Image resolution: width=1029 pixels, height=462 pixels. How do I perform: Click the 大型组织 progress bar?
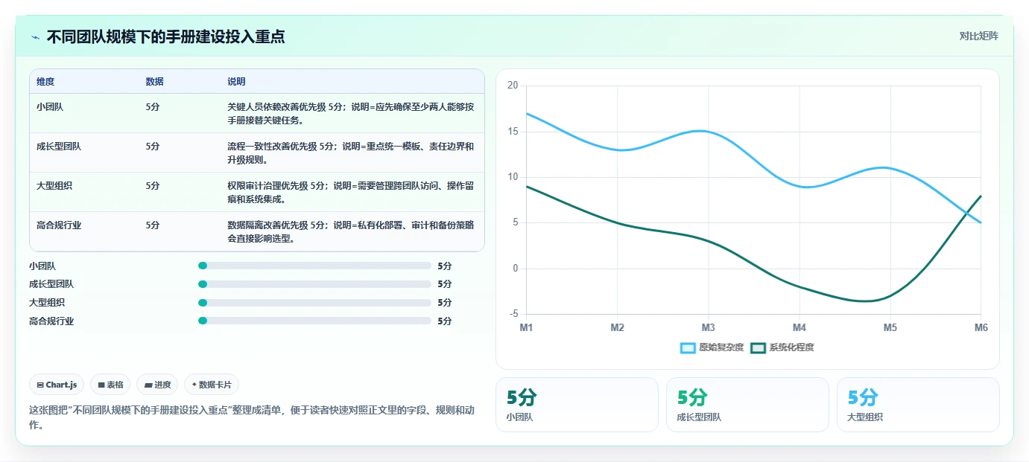tap(314, 303)
